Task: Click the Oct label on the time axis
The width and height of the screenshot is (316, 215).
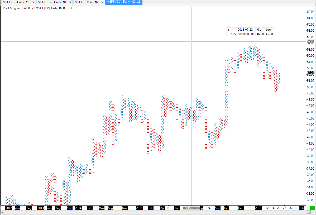Action: [x=226, y=208]
